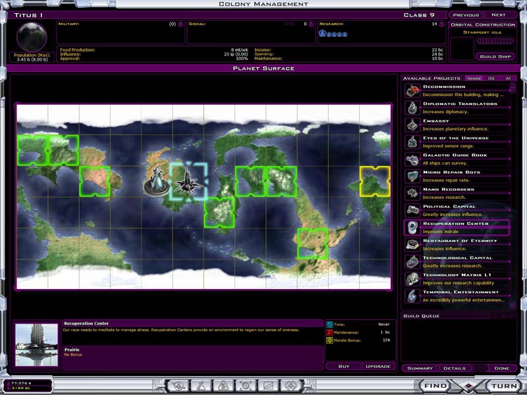Click the starport production progress bar
Image resolution: width=527 pixels, height=395 pixels.
(x=495, y=41)
